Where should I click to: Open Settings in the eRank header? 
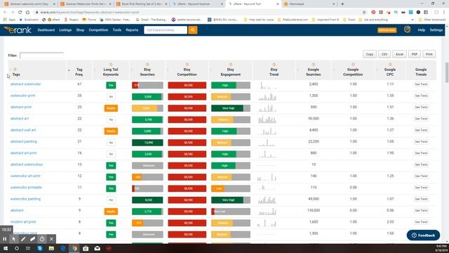point(436,30)
